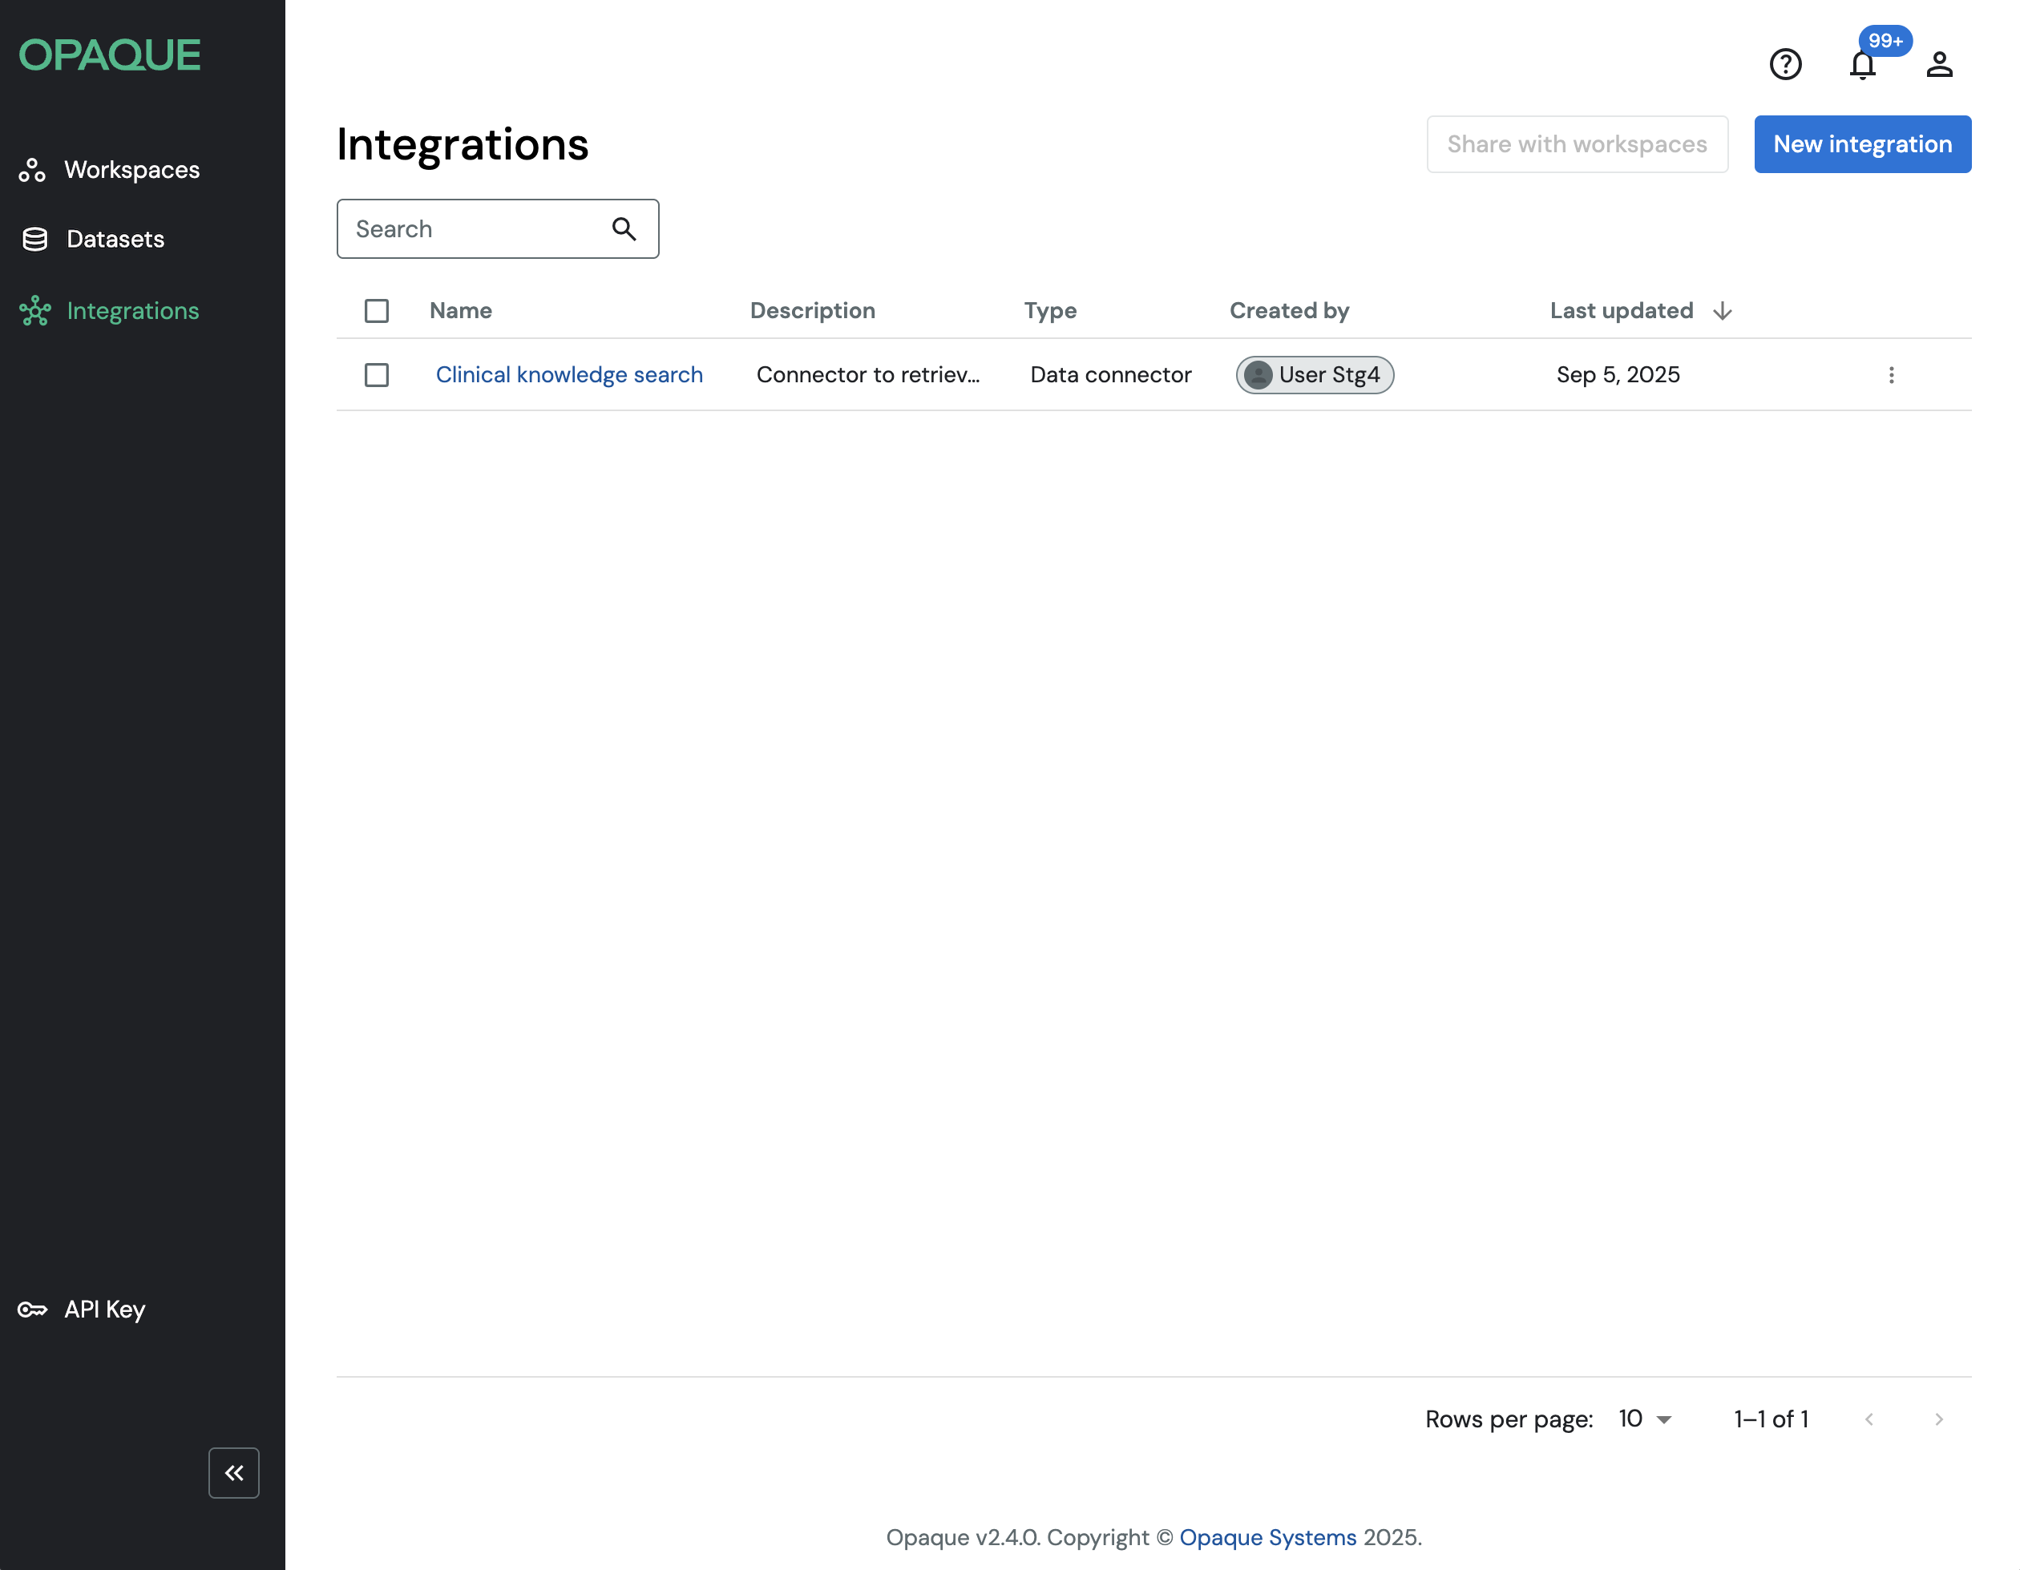Expand the rows per page dropdown
The height and width of the screenshot is (1570, 2020).
1646,1419
